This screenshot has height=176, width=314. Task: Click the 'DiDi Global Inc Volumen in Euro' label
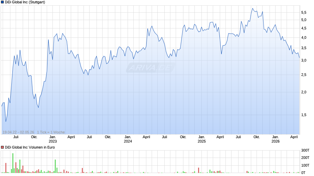coord(30,147)
